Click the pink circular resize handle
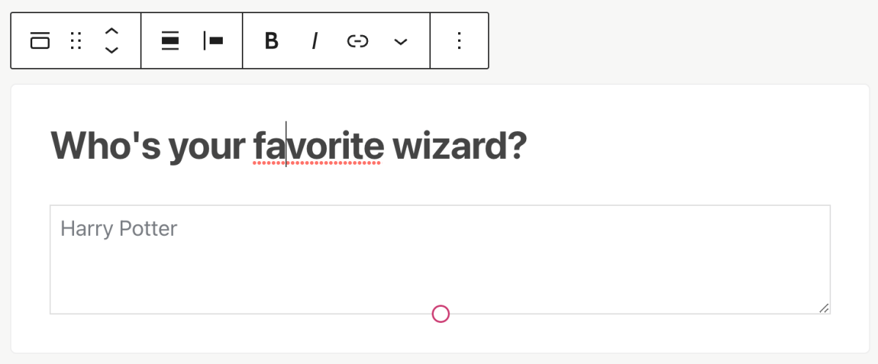This screenshot has width=878, height=364. pyautogui.click(x=440, y=314)
